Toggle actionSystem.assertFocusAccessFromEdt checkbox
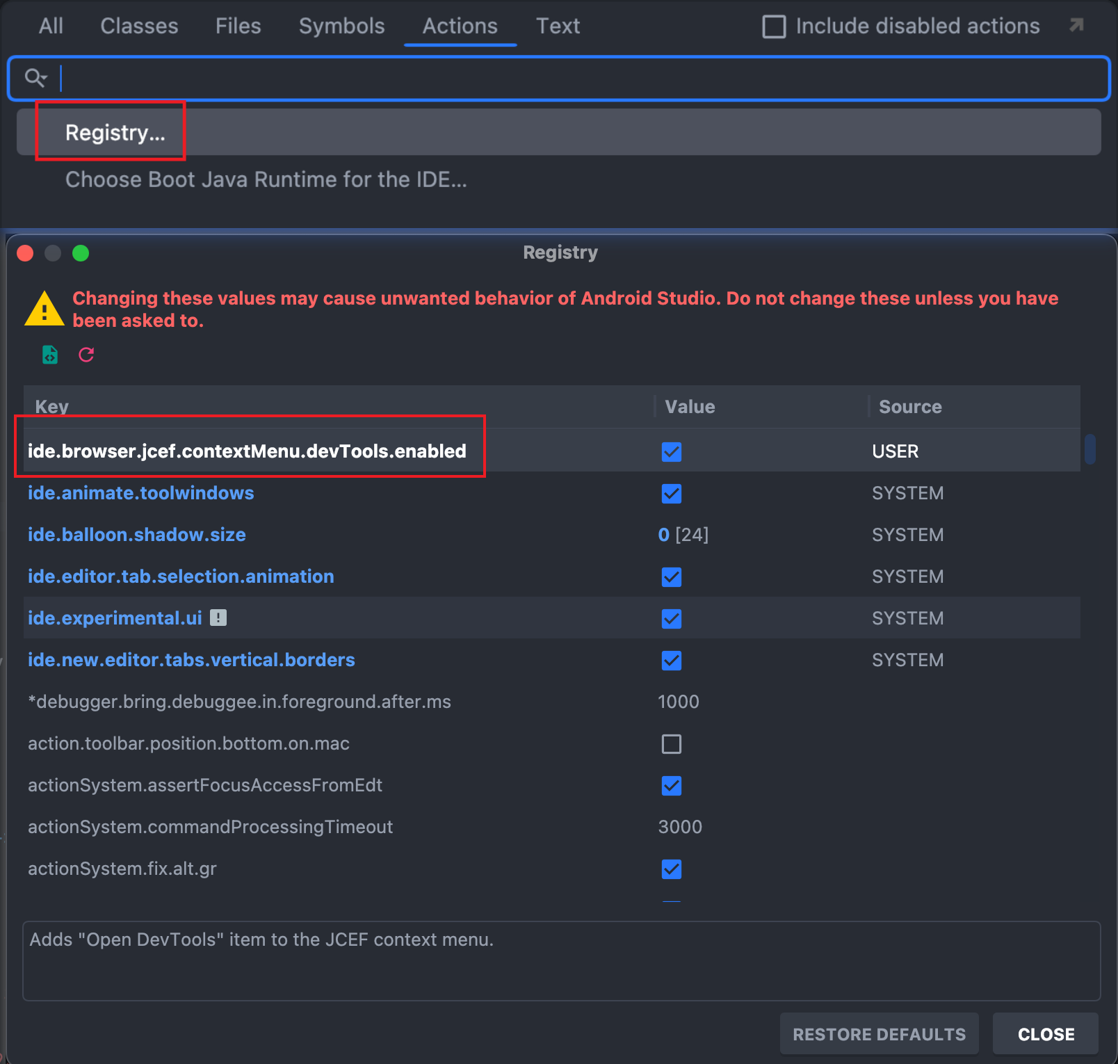 click(x=672, y=786)
